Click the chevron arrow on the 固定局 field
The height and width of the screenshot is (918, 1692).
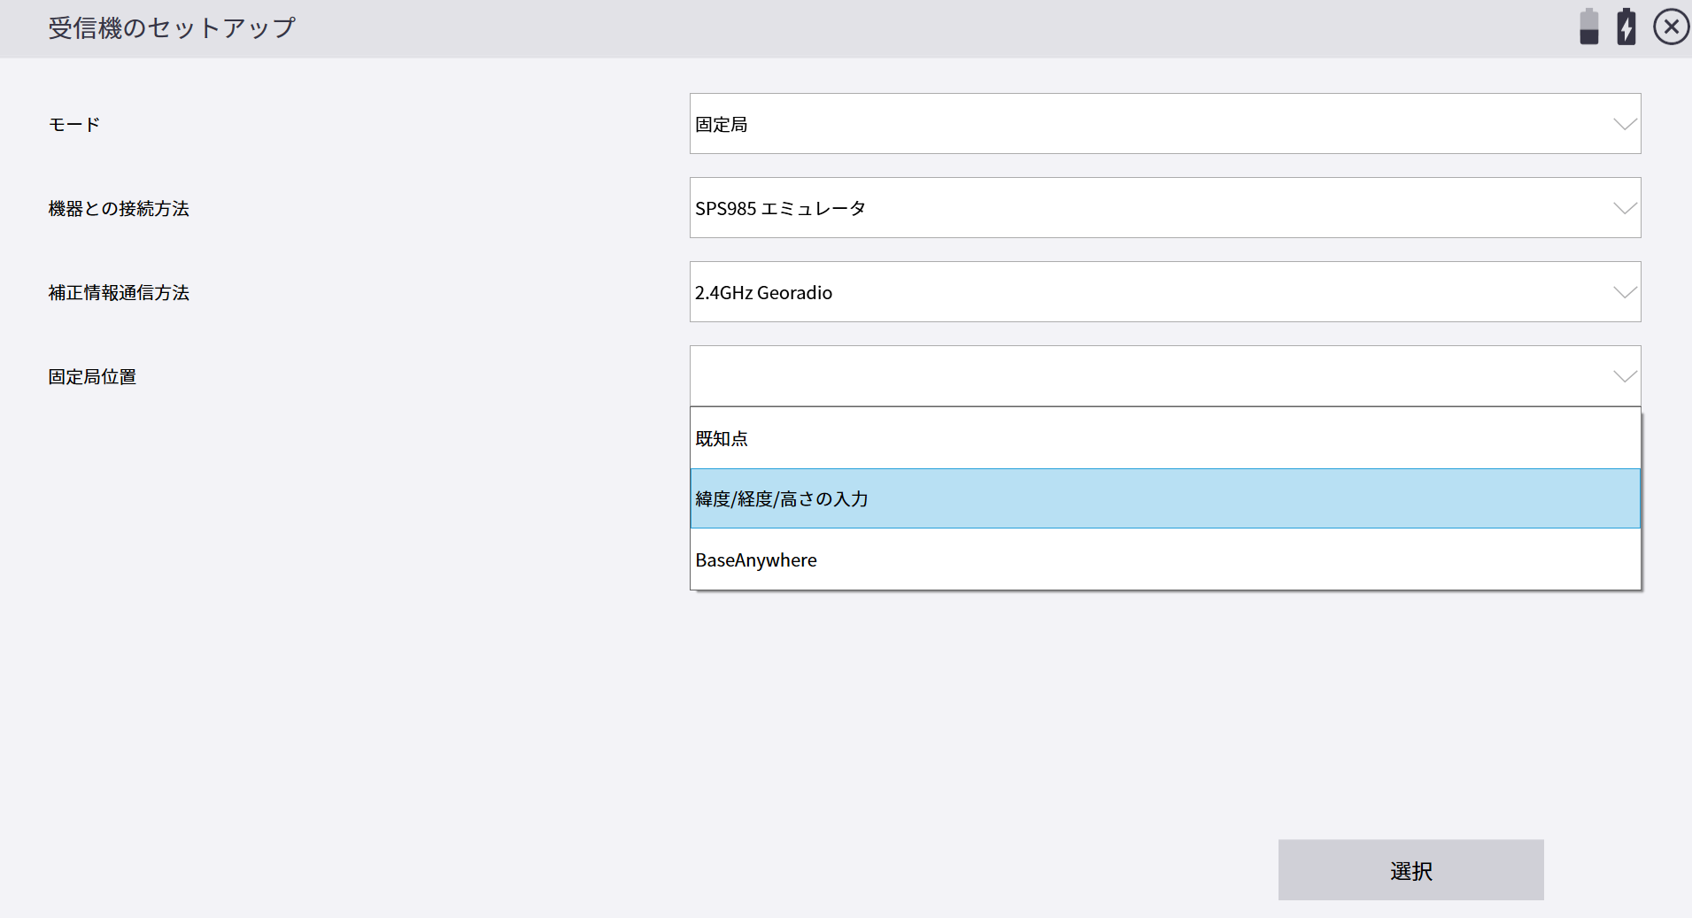1624,124
